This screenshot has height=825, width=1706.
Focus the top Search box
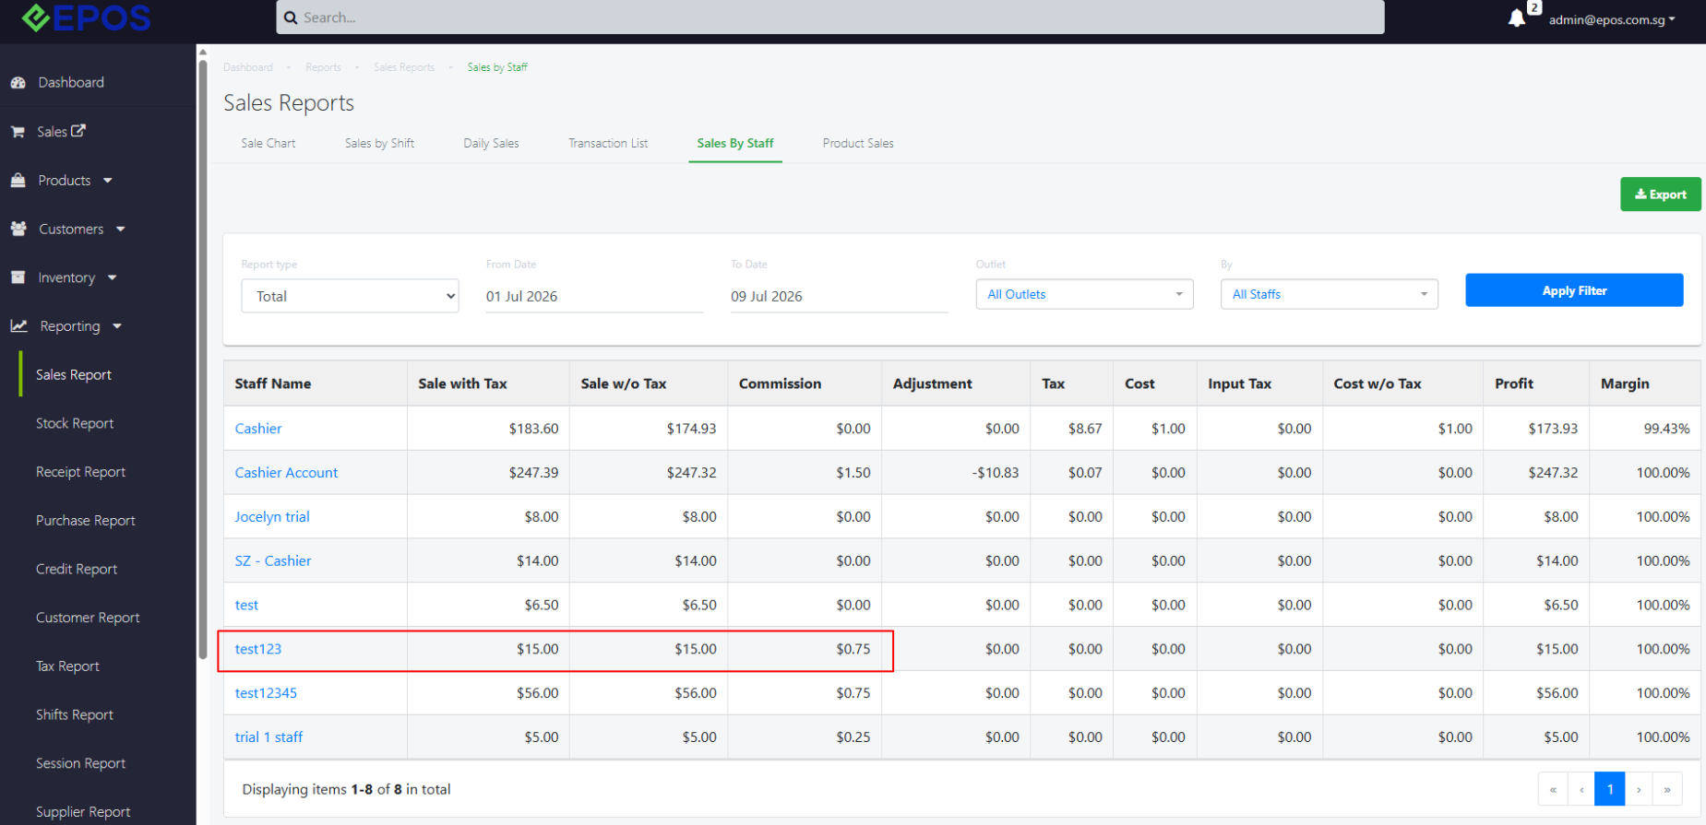pos(829,17)
